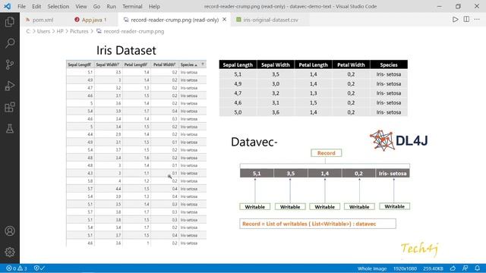Click the Iris Dataset heading in image
Viewport: 486px width, 273px height.
(x=126, y=50)
